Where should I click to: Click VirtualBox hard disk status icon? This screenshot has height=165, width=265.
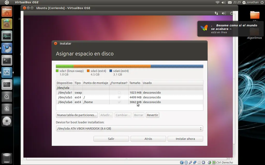tap(182, 162)
